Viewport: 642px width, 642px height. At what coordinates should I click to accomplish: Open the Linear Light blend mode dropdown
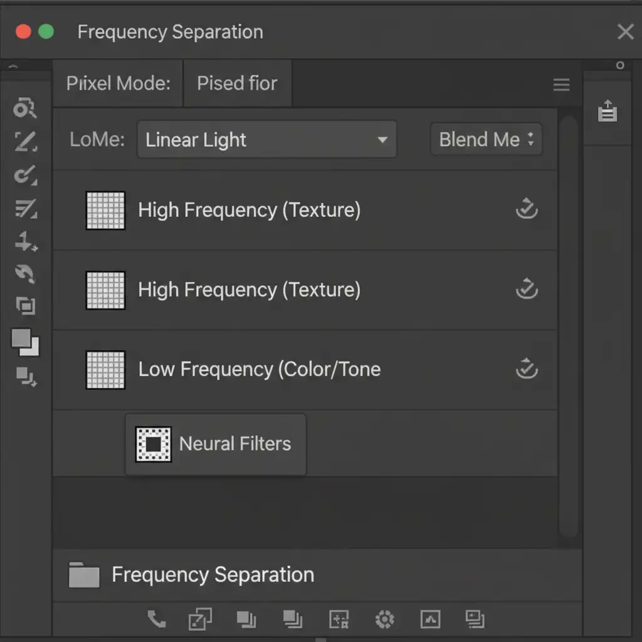pos(266,140)
